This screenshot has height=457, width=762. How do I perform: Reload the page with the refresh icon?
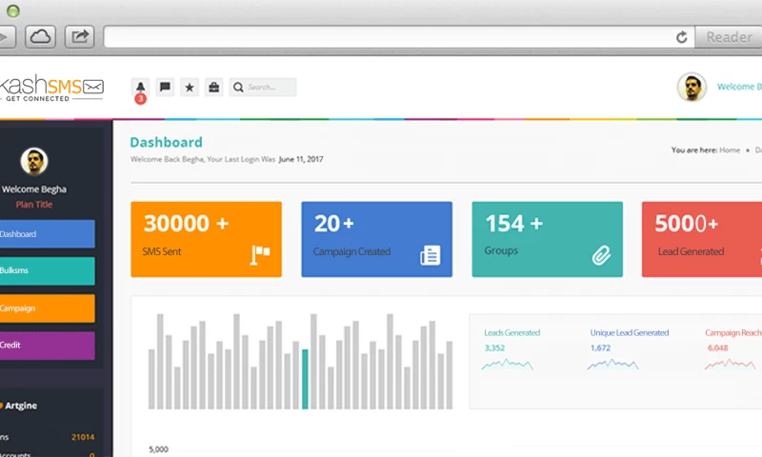click(x=682, y=37)
